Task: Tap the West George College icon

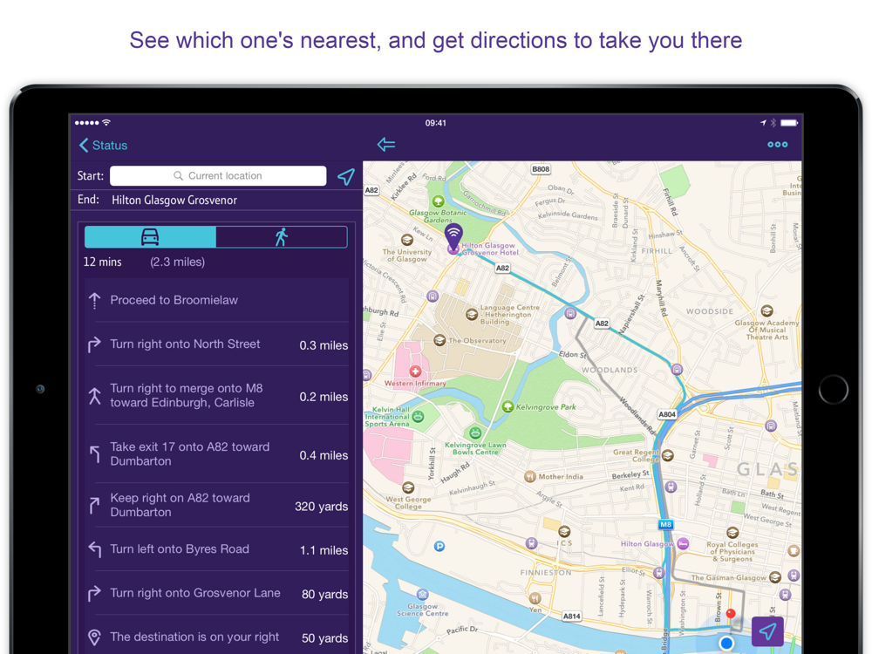Action: coord(408,488)
